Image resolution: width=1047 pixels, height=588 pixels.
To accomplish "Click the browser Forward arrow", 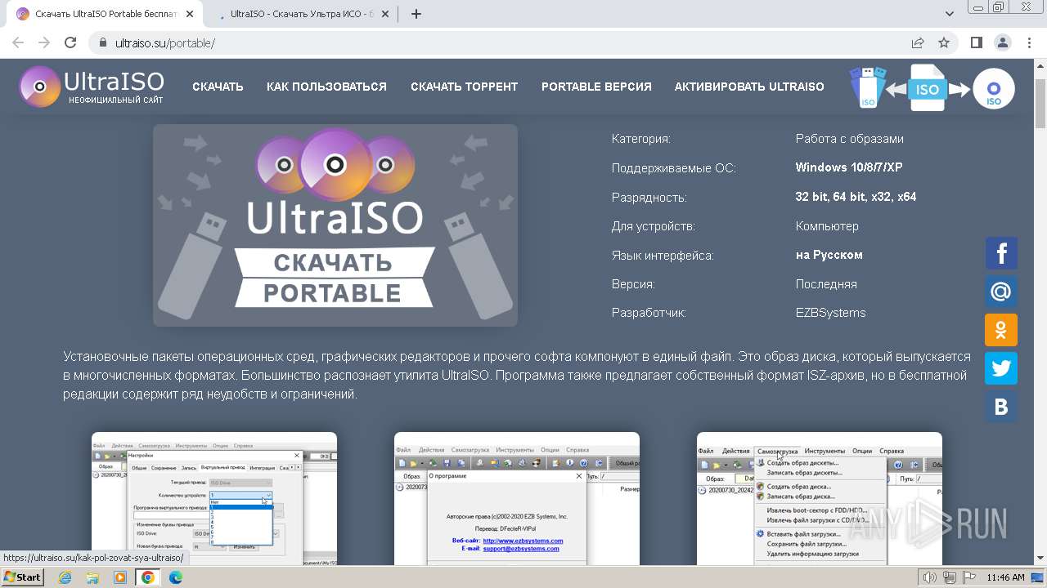I will pos(44,42).
